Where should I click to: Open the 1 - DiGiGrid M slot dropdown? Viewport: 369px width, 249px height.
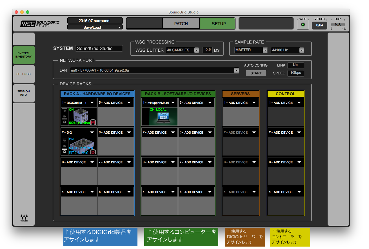(x=79, y=103)
